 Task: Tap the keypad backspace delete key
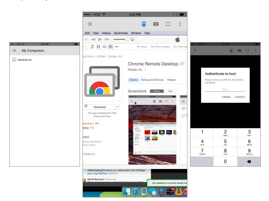coord(249,162)
